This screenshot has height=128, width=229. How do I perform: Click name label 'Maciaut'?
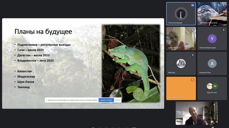click(172, 73)
